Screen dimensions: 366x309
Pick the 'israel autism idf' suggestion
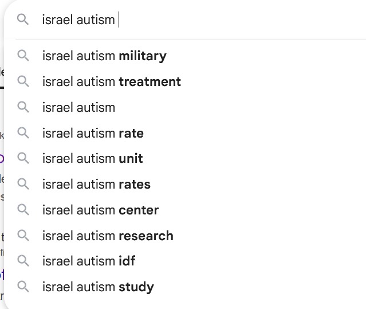click(89, 261)
